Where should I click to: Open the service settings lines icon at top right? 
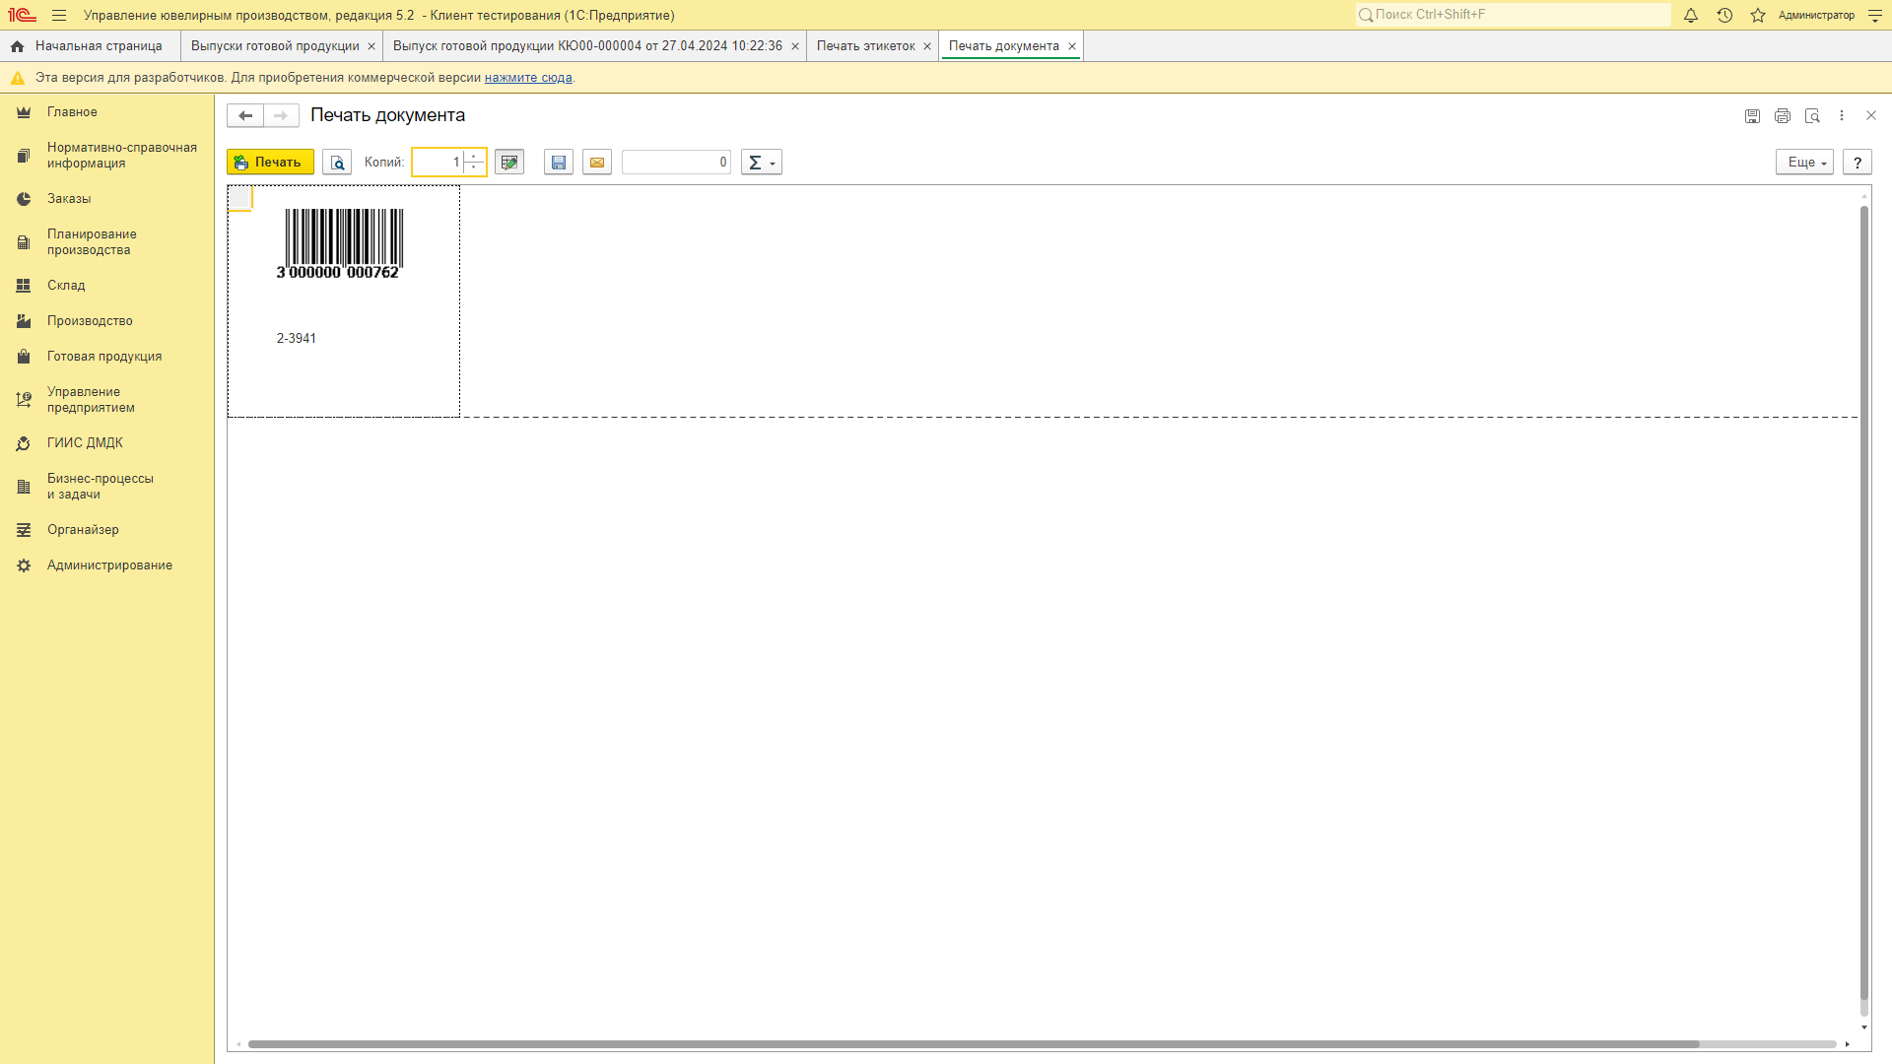pos(1875,16)
